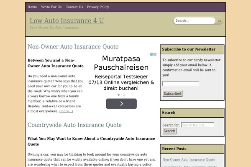
Task: Open the Home menu item
Action: point(32,7)
